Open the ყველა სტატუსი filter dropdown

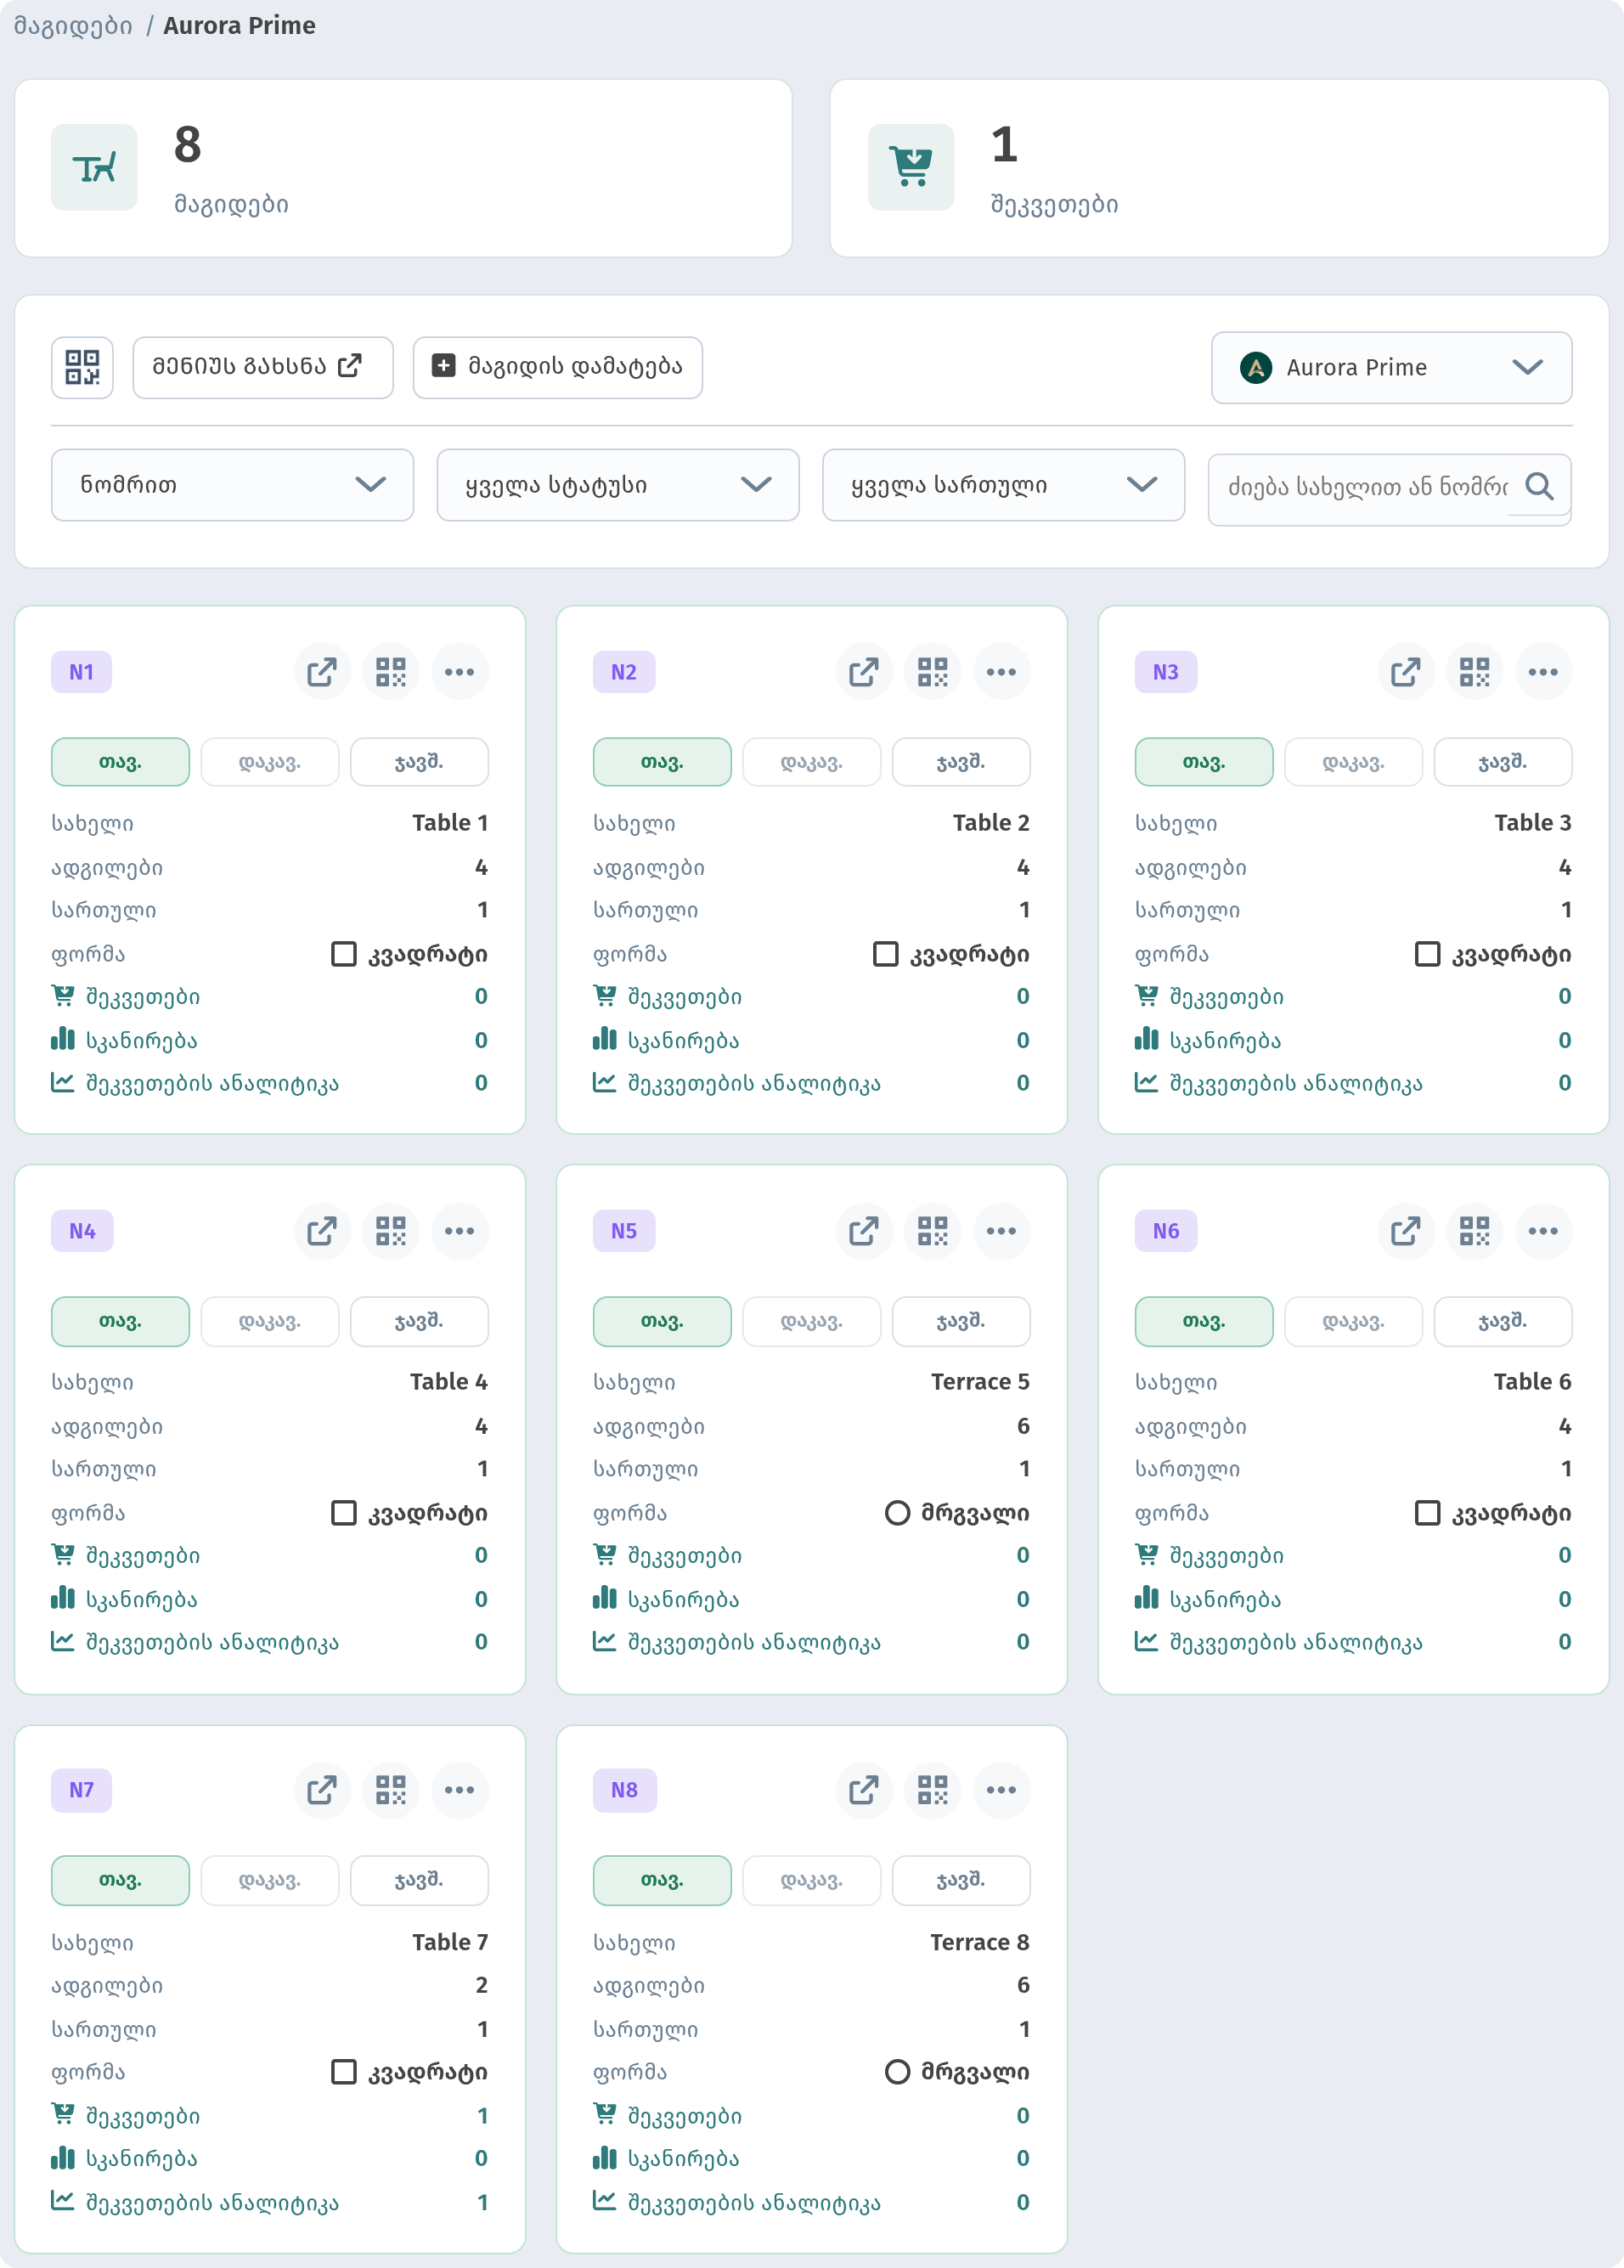click(x=618, y=485)
